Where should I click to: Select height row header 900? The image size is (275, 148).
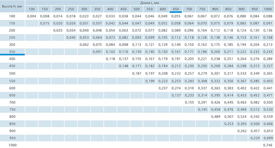pyautogui.click(x=12, y=131)
